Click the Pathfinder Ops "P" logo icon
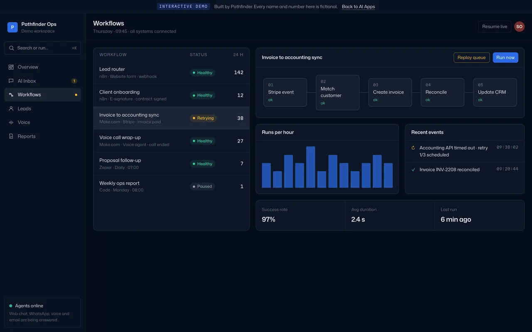Image resolution: width=532 pixels, height=332 pixels. coord(12,27)
